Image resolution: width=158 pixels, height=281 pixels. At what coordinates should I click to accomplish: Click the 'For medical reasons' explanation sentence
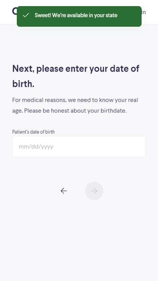click(75, 100)
